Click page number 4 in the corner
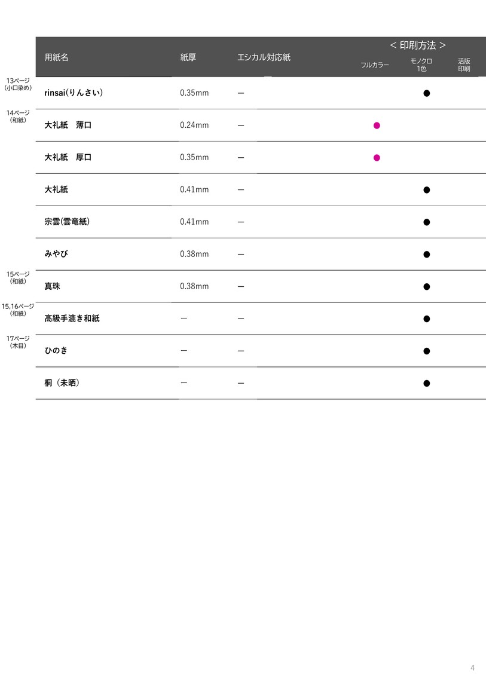The image size is (486, 686). [472, 667]
